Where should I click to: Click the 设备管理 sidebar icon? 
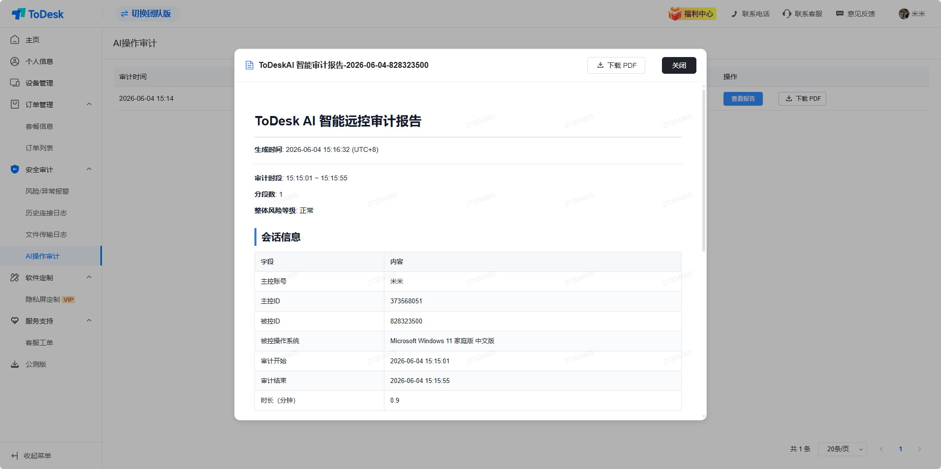(x=15, y=83)
